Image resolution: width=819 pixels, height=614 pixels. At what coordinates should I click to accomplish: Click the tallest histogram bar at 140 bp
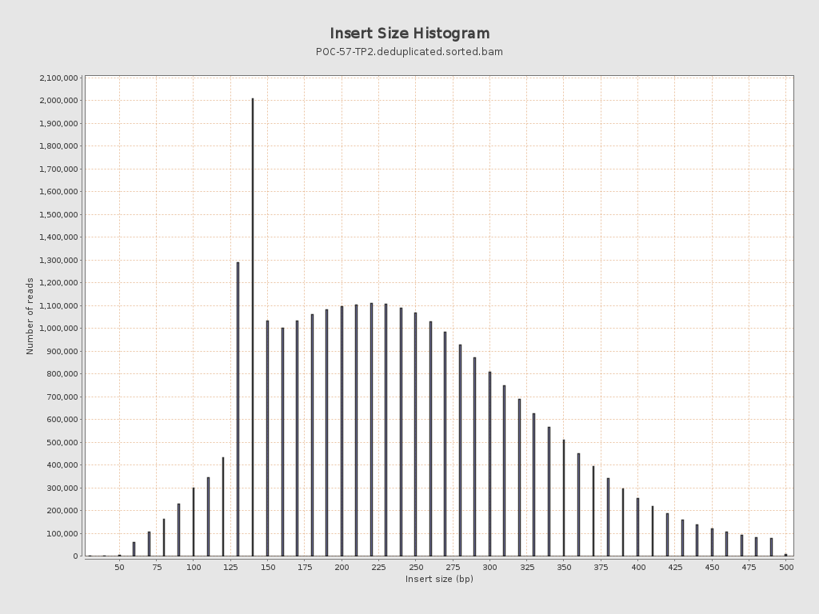[x=253, y=327]
